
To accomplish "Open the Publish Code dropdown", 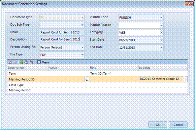I will click(x=161, y=17).
